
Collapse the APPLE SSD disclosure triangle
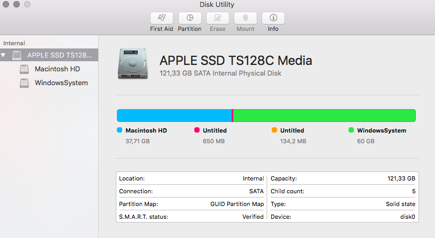4,55
